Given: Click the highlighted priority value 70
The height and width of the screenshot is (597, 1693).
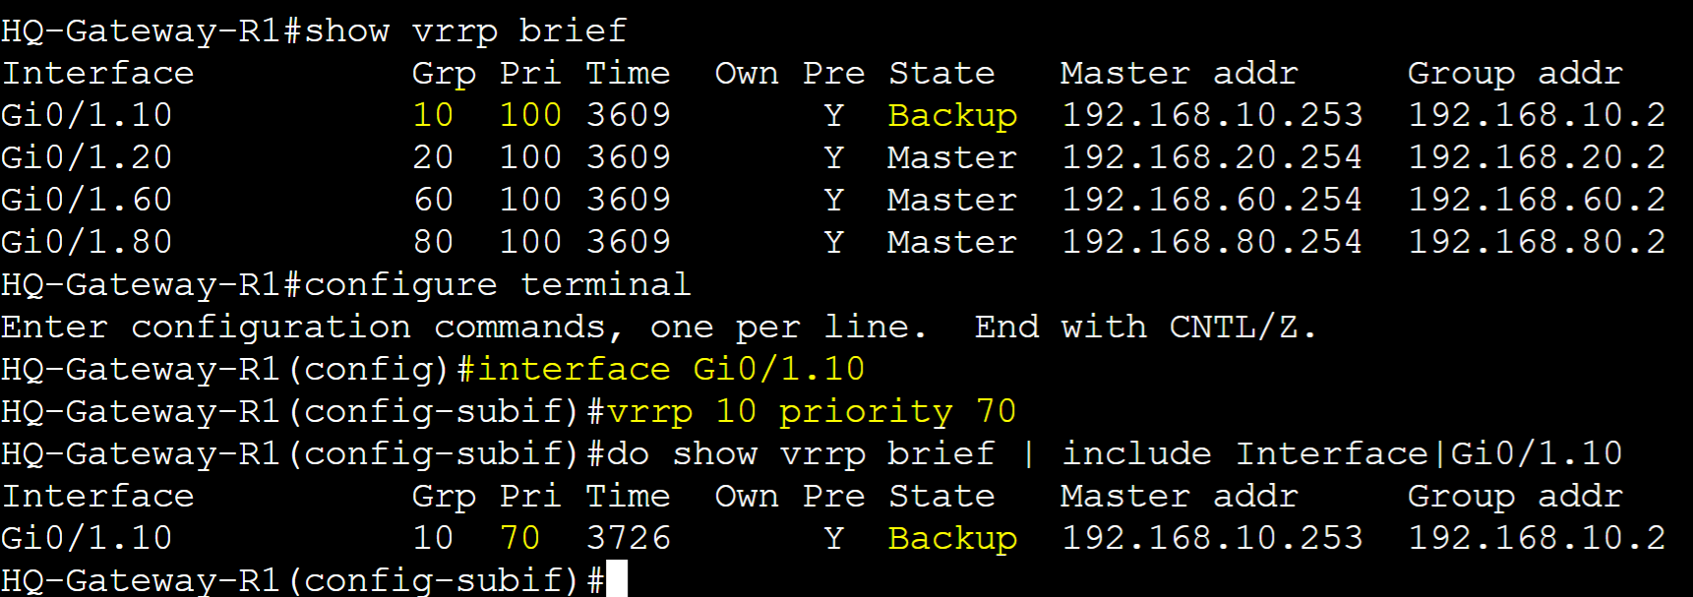Looking at the screenshot, I should [520, 538].
